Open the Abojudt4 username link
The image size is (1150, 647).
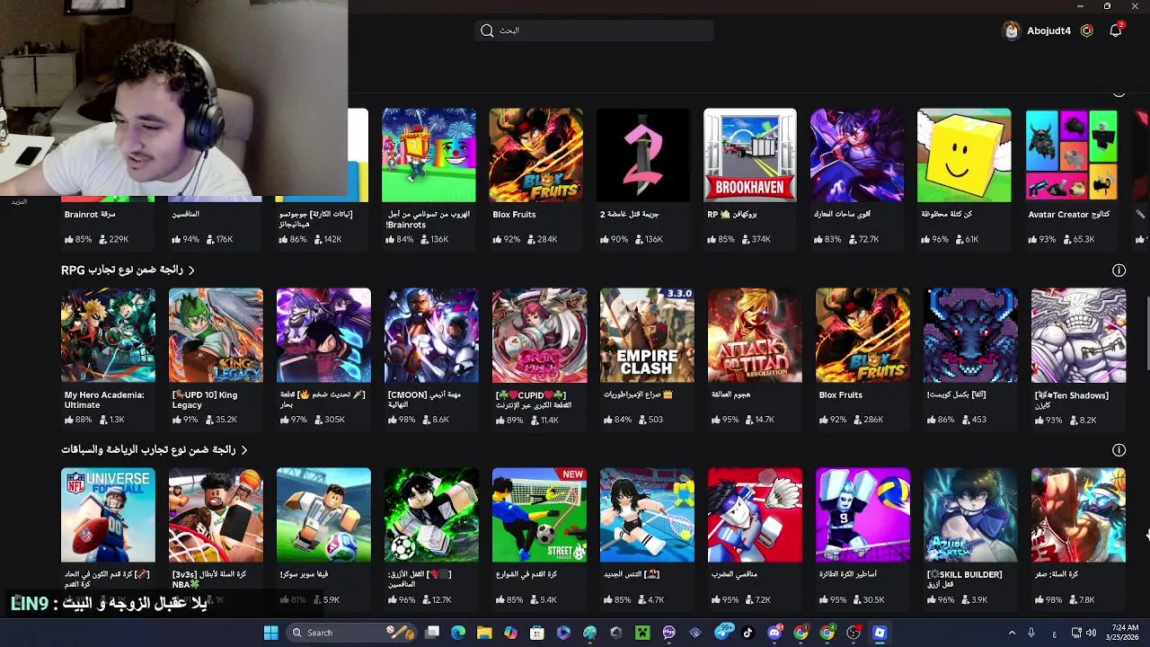click(1048, 31)
